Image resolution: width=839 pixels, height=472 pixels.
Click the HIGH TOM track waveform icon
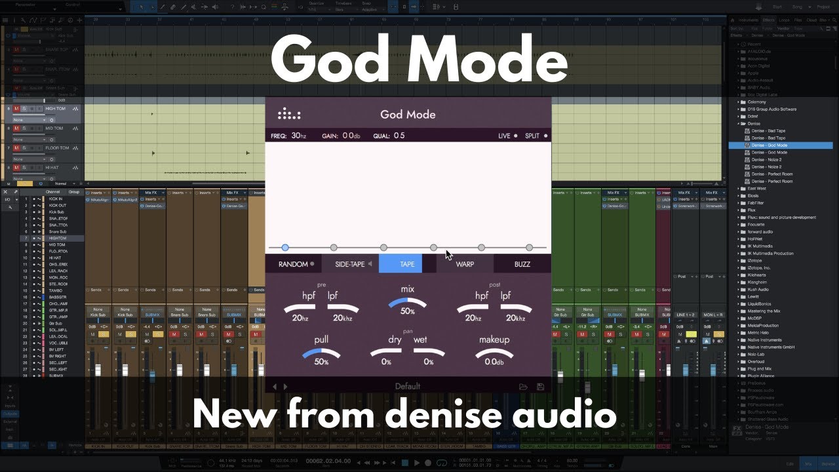[76, 109]
